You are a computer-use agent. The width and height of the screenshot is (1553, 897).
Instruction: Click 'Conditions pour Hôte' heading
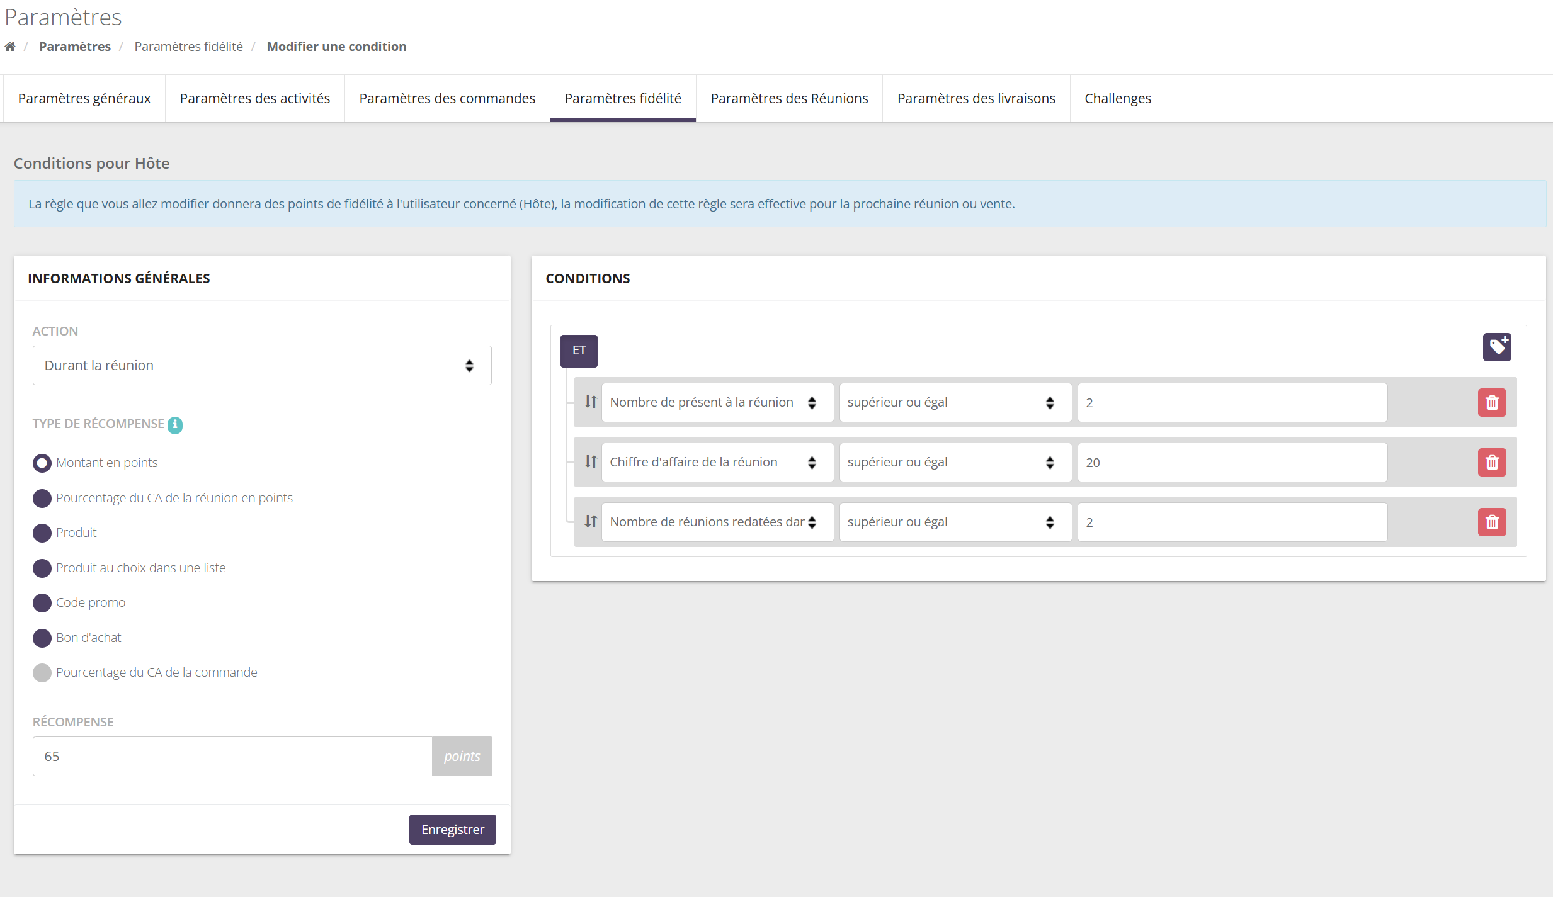click(x=92, y=164)
